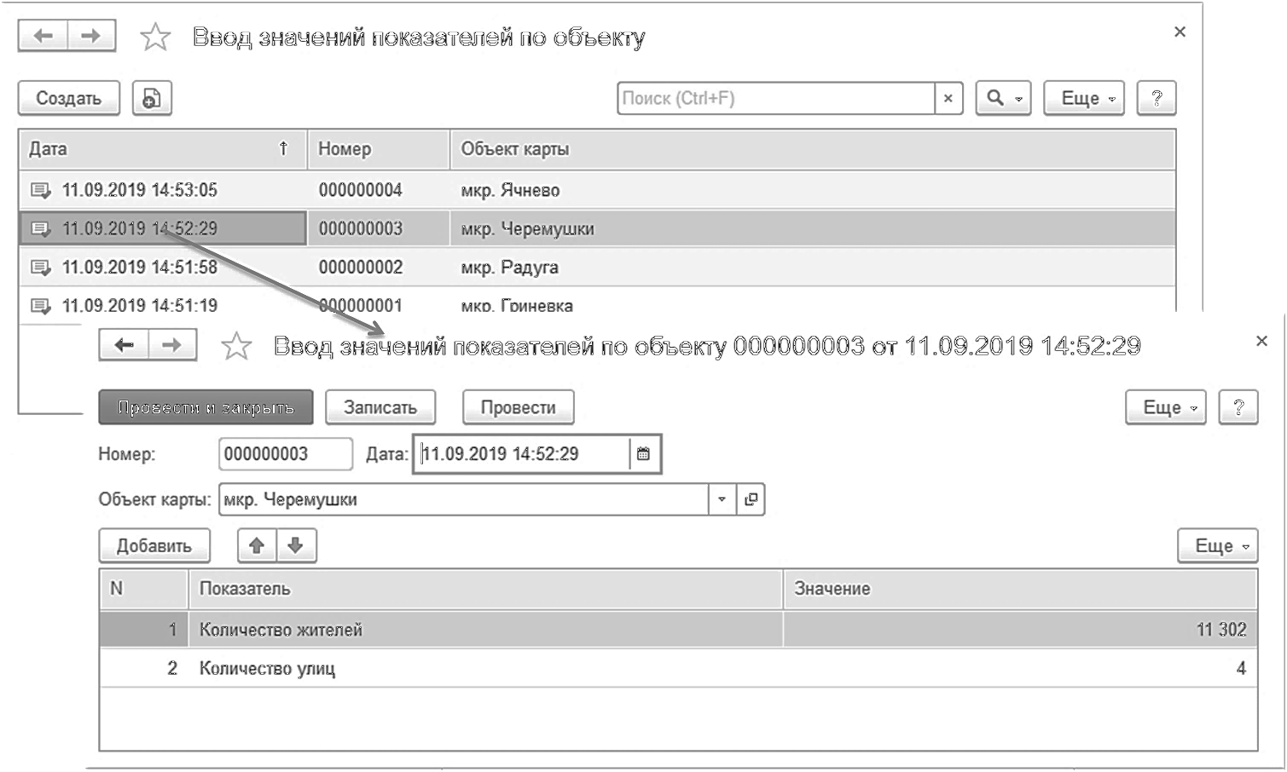1287x772 pixels.
Task: Click Провести и закрыть button
Action: pos(206,407)
